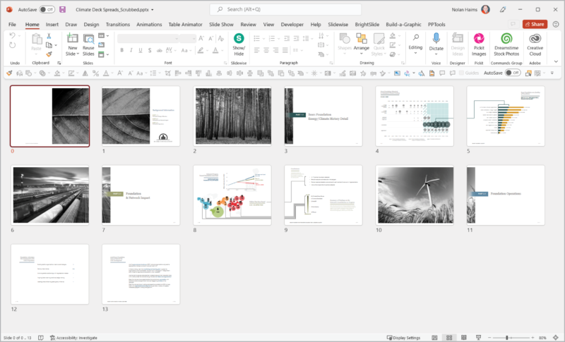Open Dreamstime Stock Photos add-in
Image resolution: width=565 pixels, height=342 pixels.
click(x=506, y=38)
